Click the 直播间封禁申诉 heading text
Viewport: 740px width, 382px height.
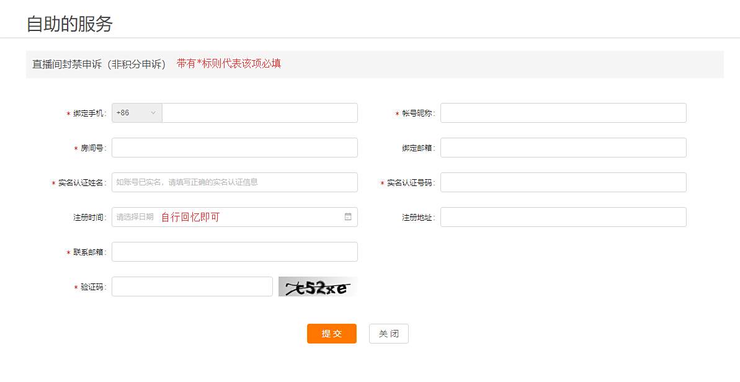click(99, 64)
